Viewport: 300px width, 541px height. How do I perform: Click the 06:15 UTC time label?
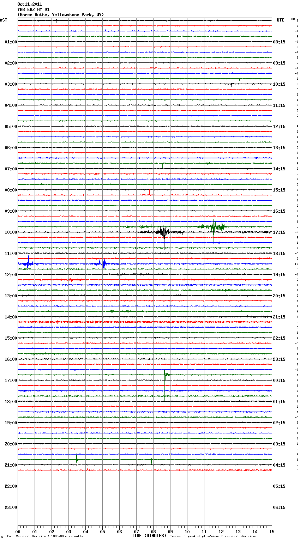click(279, 507)
